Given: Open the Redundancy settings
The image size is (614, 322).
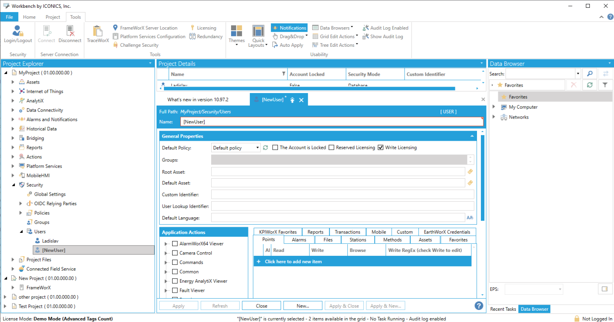Looking at the screenshot, I should [206, 36].
